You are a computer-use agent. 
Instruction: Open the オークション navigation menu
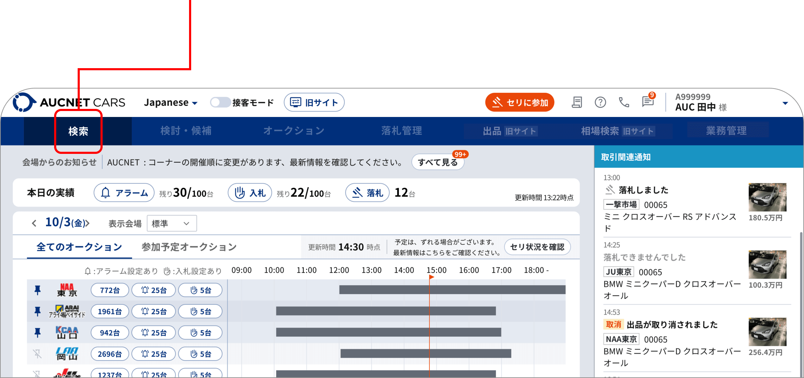click(x=294, y=131)
